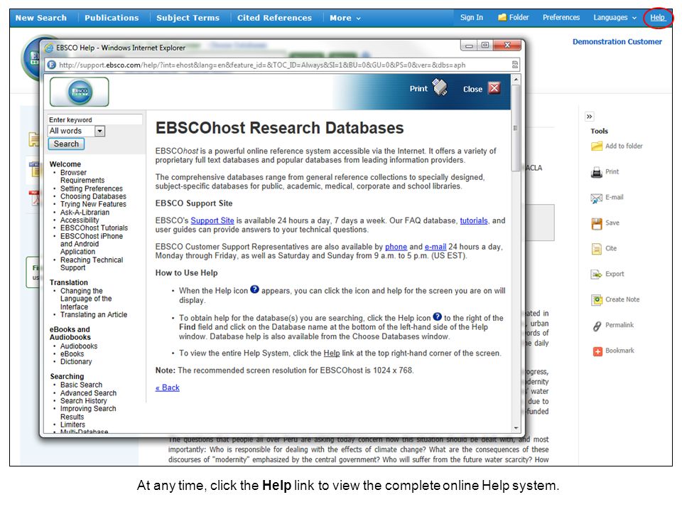Image resolution: width=682 pixels, height=512 pixels.
Task: Click the Support Site hyperlink
Action: point(212,220)
